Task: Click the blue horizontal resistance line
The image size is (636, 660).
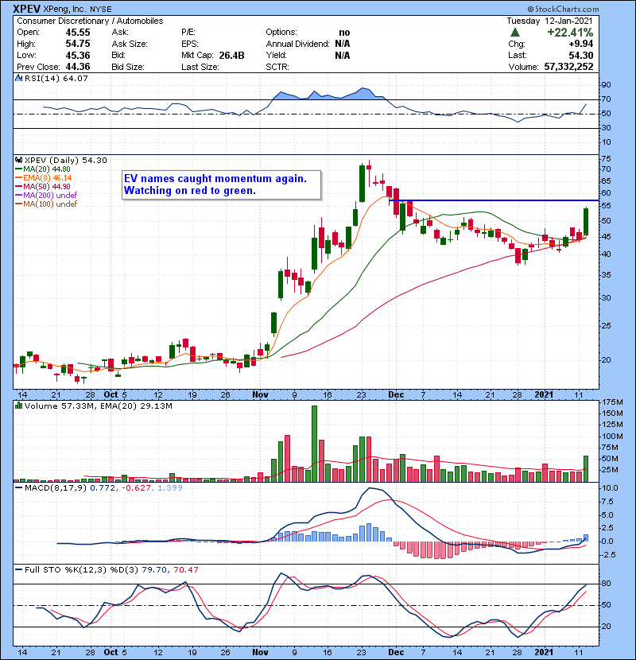Action: pyautogui.click(x=494, y=200)
